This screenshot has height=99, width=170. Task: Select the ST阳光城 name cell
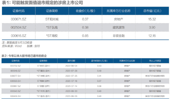pyautogui.click(x=52, y=19)
